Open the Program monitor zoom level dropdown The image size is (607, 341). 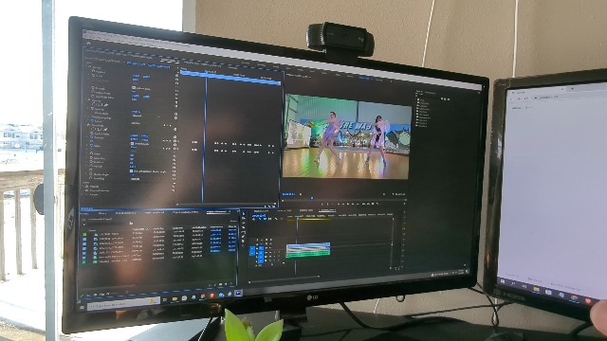tap(301, 194)
